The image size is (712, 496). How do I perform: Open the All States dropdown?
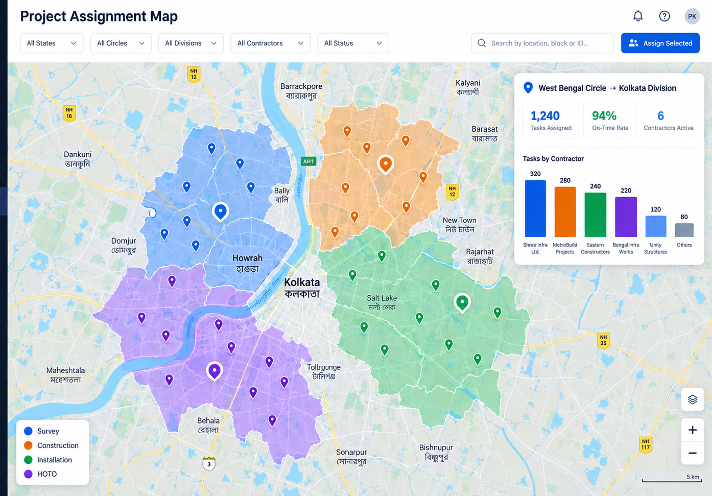click(52, 43)
